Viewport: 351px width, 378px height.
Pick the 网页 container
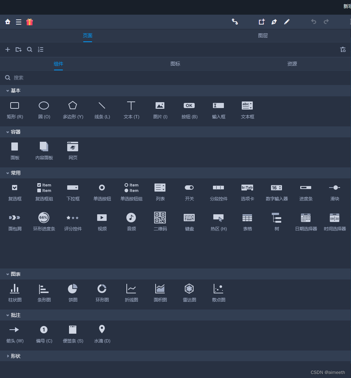point(73,151)
